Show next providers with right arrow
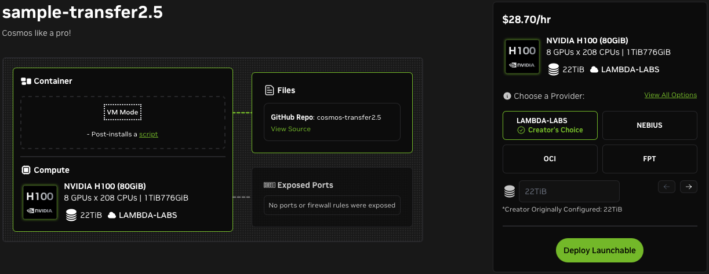Screen dimensions: 709x274 (689, 187)
